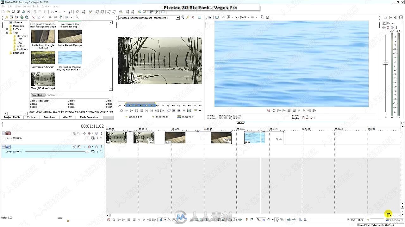This screenshot has height=227, width=405.
Task: Select the LawnmowerH264.mp4 thumbnail
Action: [43, 58]
